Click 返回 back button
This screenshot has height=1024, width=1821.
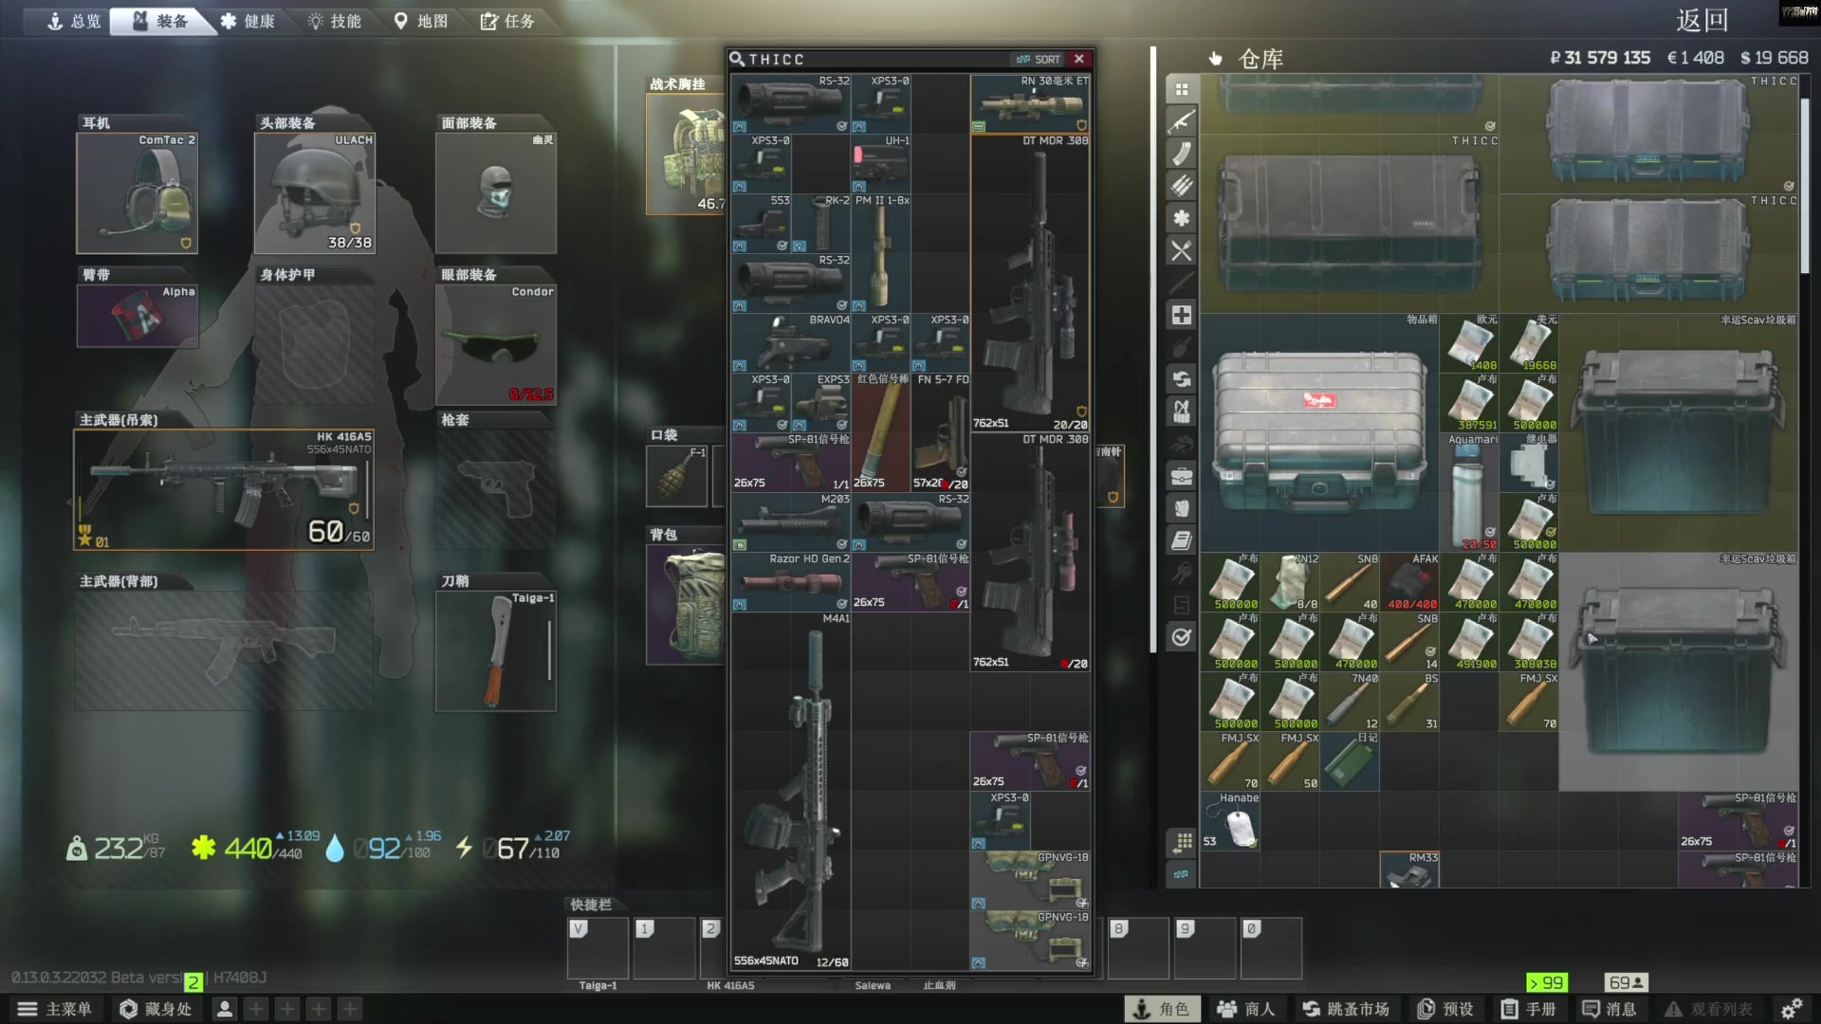pyautogui.click(x=1702, y=21)
